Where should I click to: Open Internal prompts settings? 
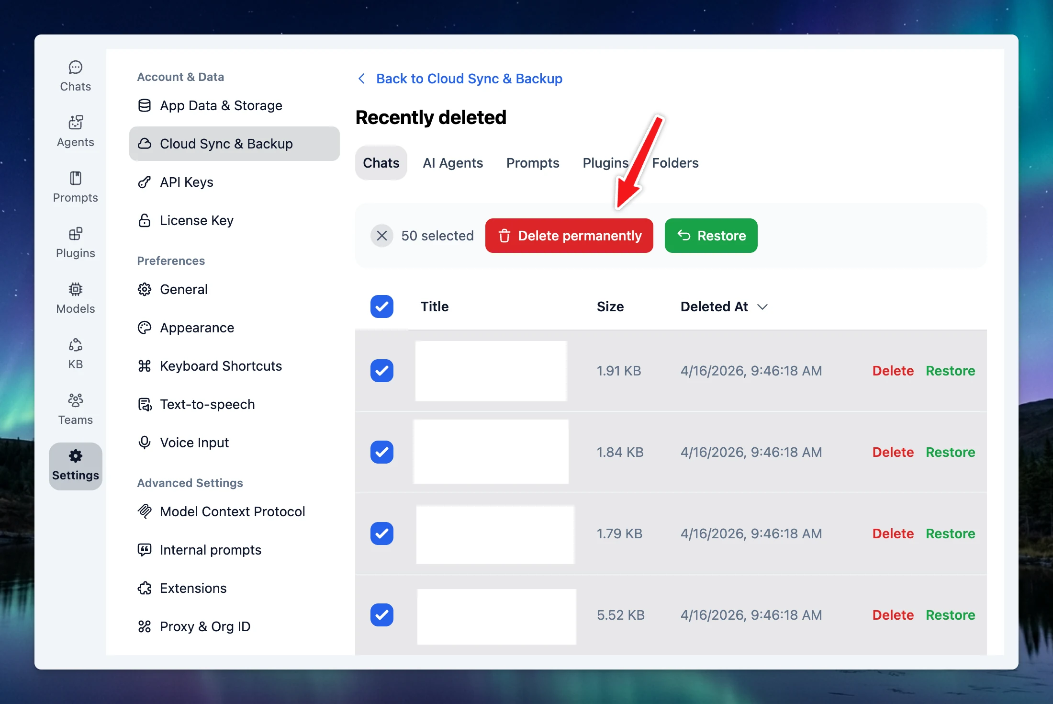[x=234, y=550]
